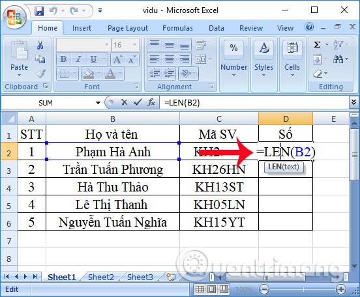This screenshot has width=360, height=297.
Task: Confirm the formula with the checkmark
Action: pyautogui.click(x=138, y=102)
